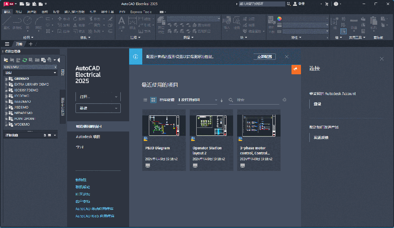Expand the IEC60617DEMO project tree node
The width and height of the screenshot is (394, 228).
tap(6, 90)
